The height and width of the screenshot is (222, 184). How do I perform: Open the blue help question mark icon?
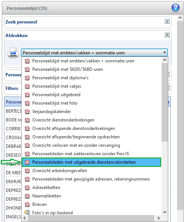[176, 8]
